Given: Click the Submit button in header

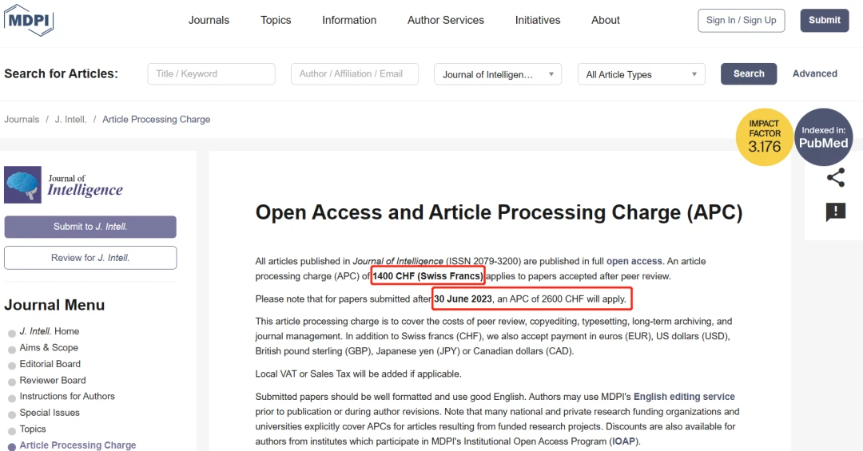Looking at the screenshot, I should pyautogui.click(x=825, y=20).
